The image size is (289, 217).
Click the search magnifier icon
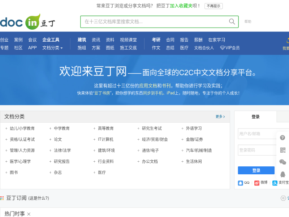(x=232, y=22)
